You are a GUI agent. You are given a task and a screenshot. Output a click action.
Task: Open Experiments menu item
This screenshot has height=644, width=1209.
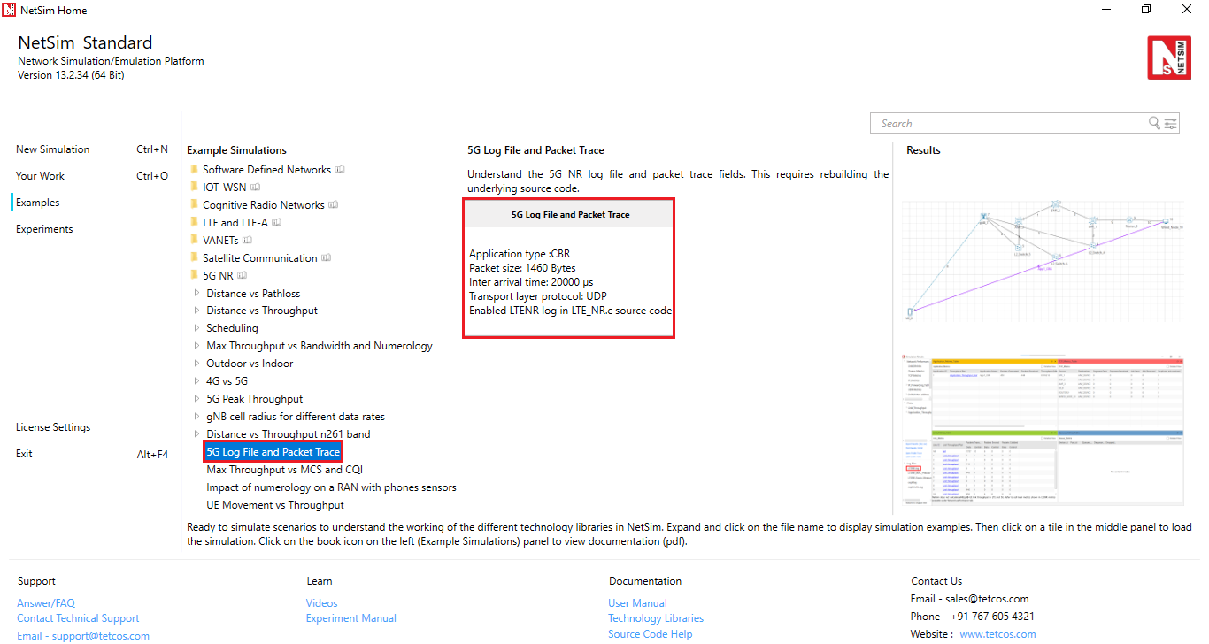pyautogui.click(x=44, y=229)
